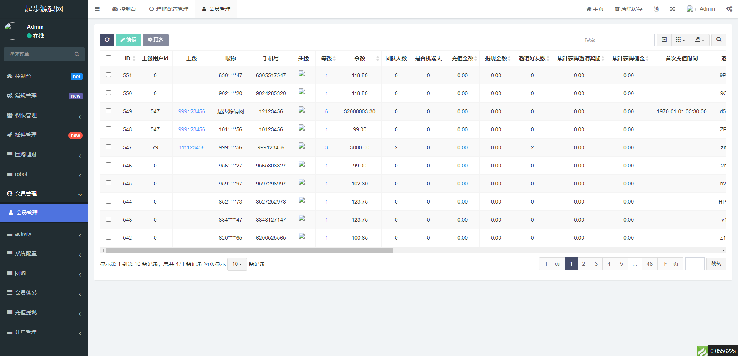Click the magnifier advanced search button
This screenshot has height=356, width=738.
point(719,40)
